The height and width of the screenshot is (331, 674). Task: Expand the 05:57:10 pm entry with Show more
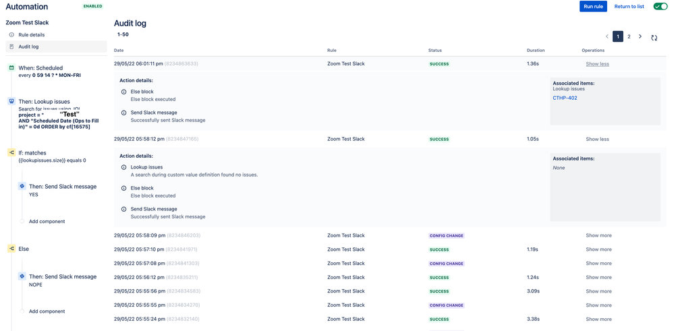tap(598, 249)
